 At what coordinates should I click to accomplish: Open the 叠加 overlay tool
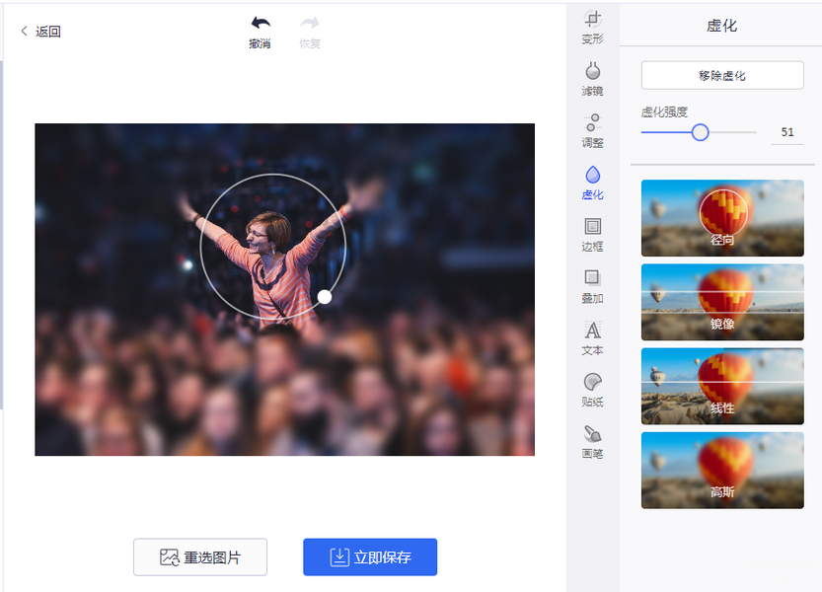[592, 284]
